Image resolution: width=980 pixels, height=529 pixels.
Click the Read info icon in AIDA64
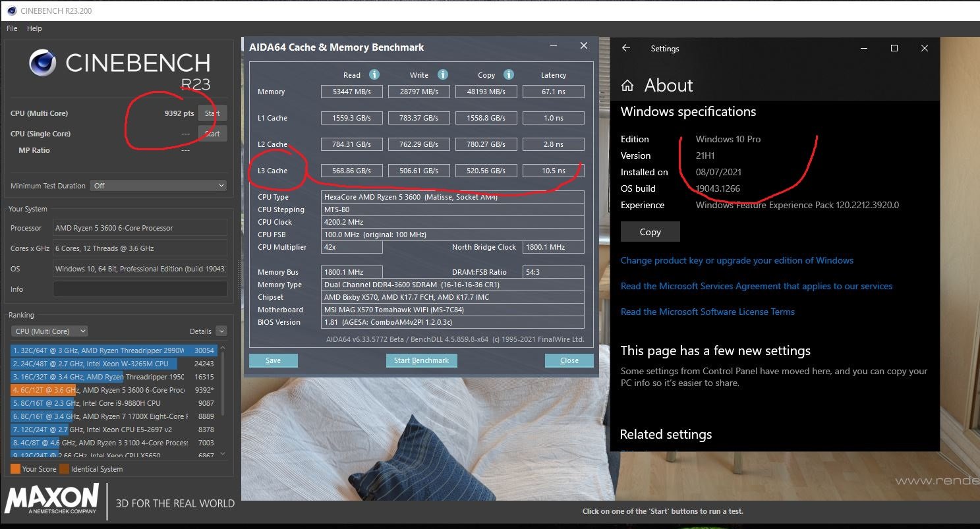(x=374, y=75)
